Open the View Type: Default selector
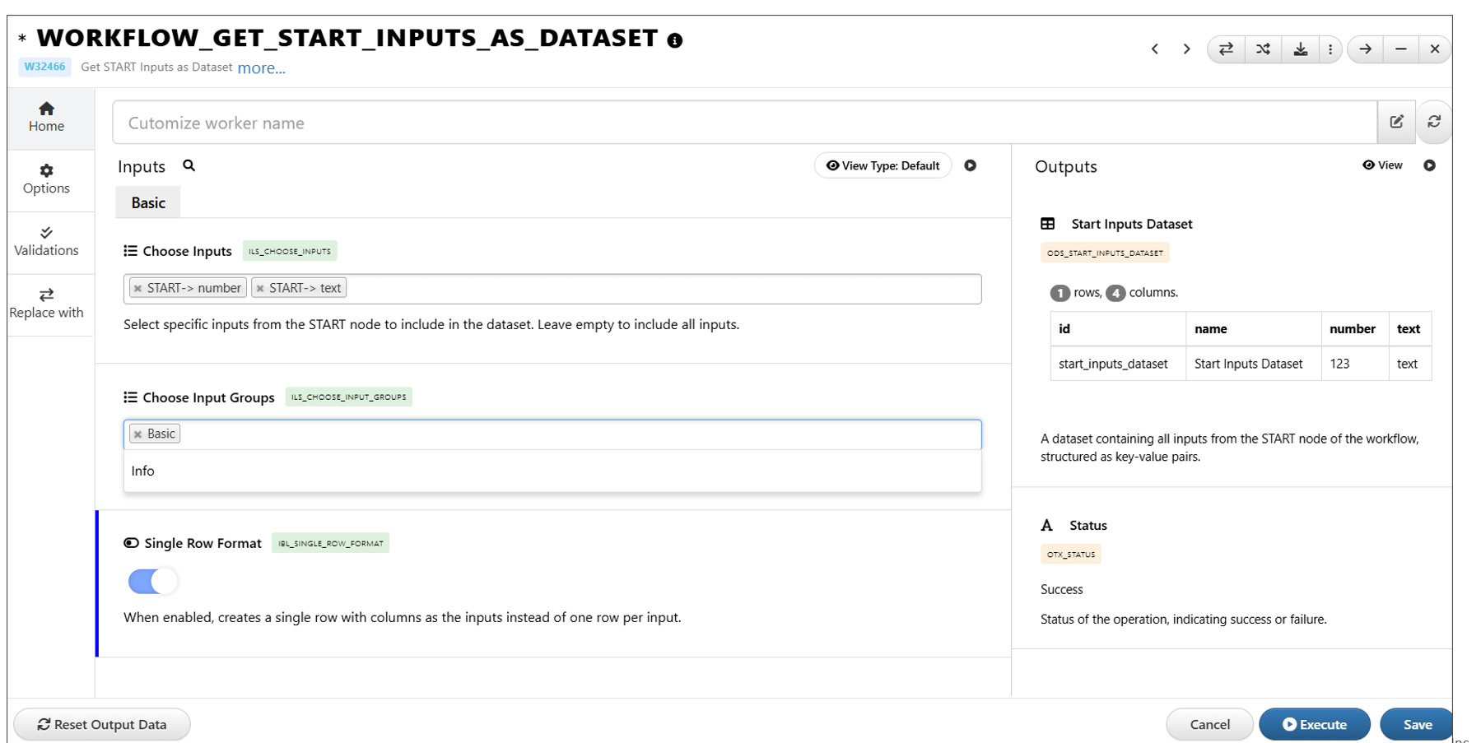The image size is (1481, 743). 883,165
